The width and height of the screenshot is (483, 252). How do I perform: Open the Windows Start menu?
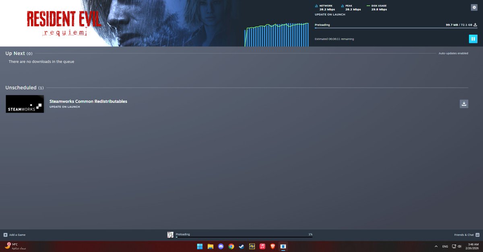[200, 246]
